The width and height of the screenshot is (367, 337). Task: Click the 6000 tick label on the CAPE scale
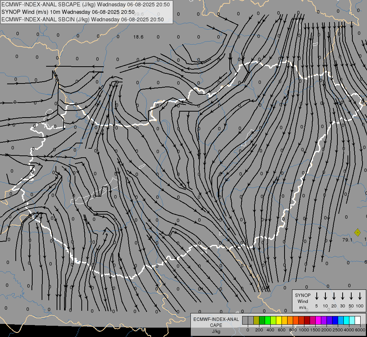pyautogui.click(x=360, y=330)
